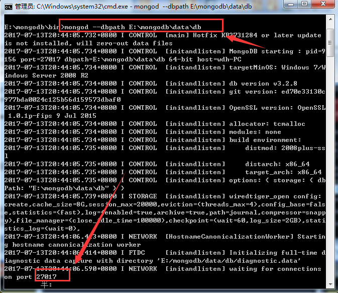
Task: Click port number '27017' on last line
Action: [x=46, y=277]
